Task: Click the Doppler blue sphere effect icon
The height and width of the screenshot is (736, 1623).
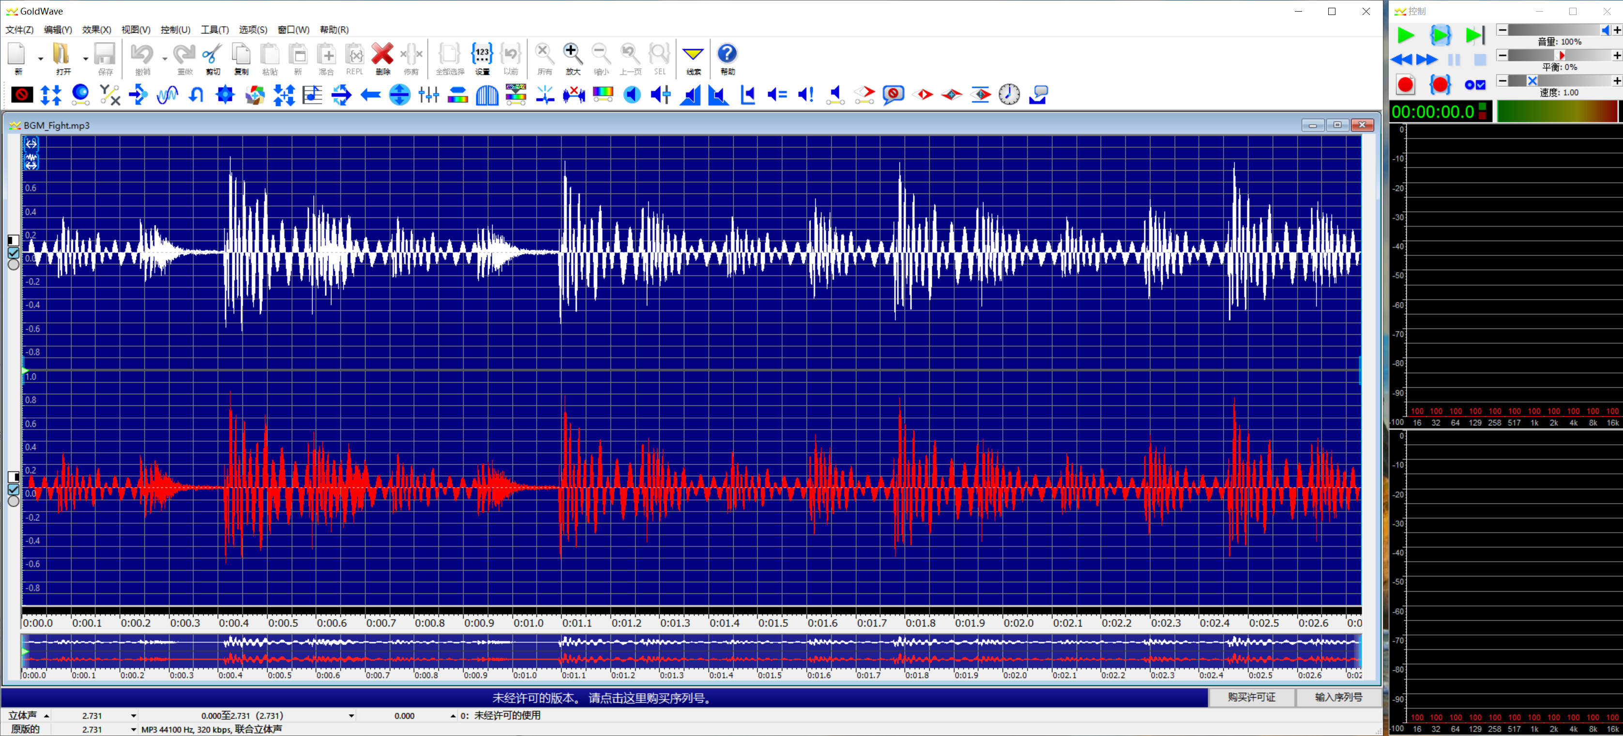Action: click(x=80, y=95)
